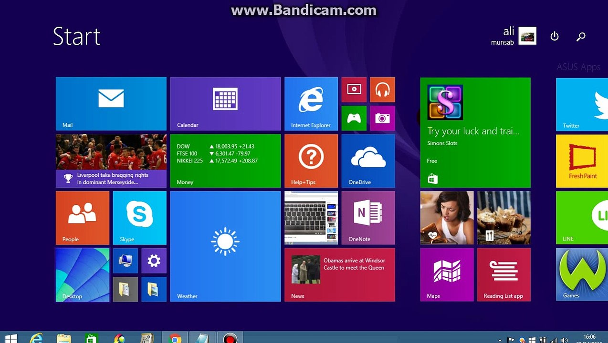Click the power options button

555,36
